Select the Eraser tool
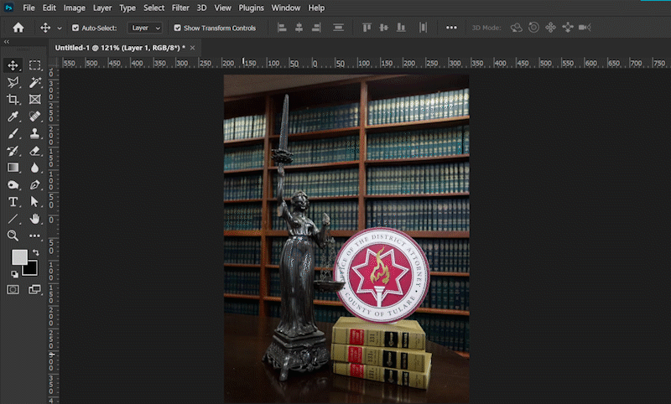This screenshot has width=671, height=404. tap(34, 151)
